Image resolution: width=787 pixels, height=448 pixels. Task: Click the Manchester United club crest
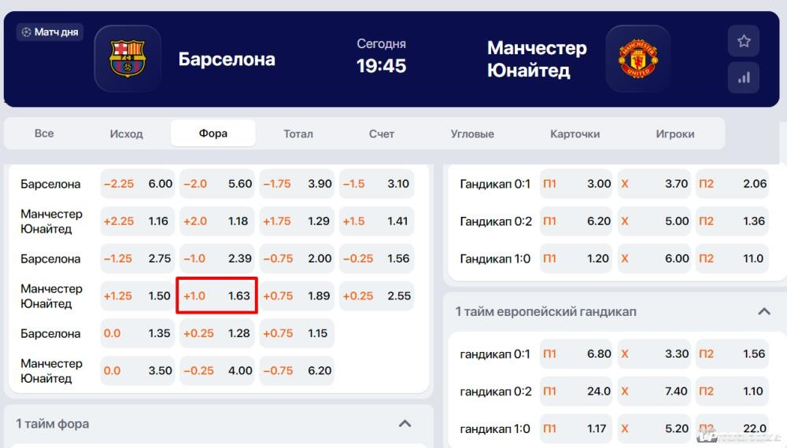(638, 59)
